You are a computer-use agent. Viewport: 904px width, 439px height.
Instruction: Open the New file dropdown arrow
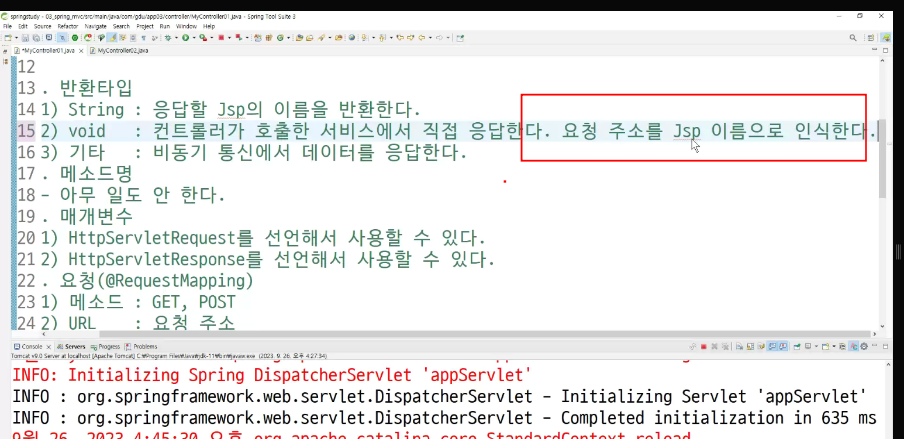(x=16, y=37)
